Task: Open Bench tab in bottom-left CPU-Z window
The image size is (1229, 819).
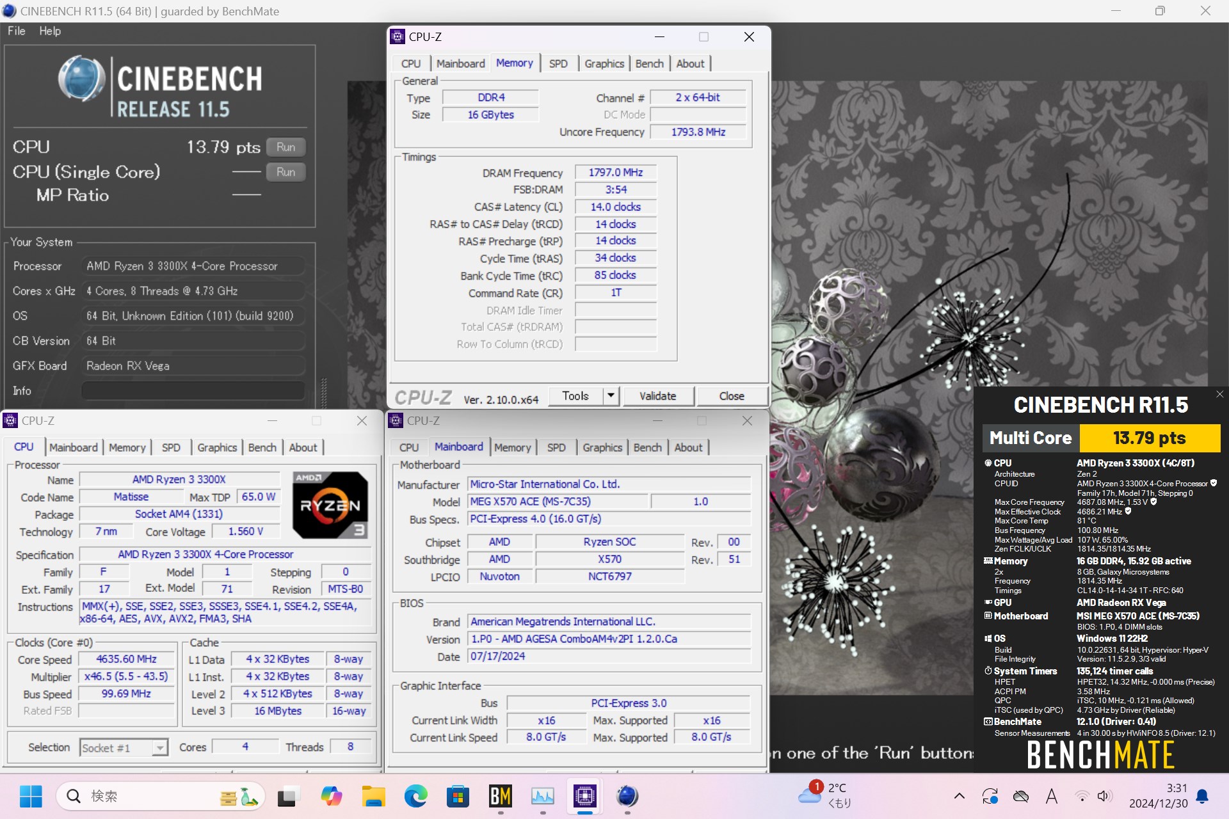Action: [262, 447]
